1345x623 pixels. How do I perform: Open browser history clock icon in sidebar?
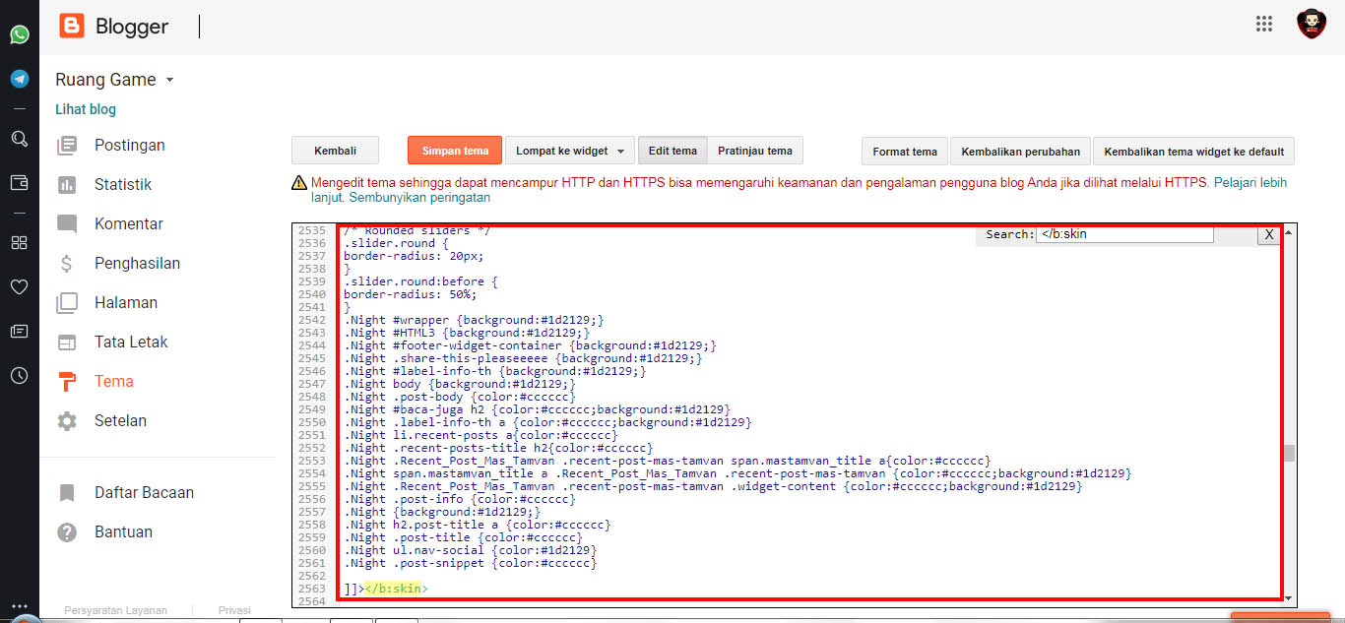pyautogui.click(x=19, y=375)
